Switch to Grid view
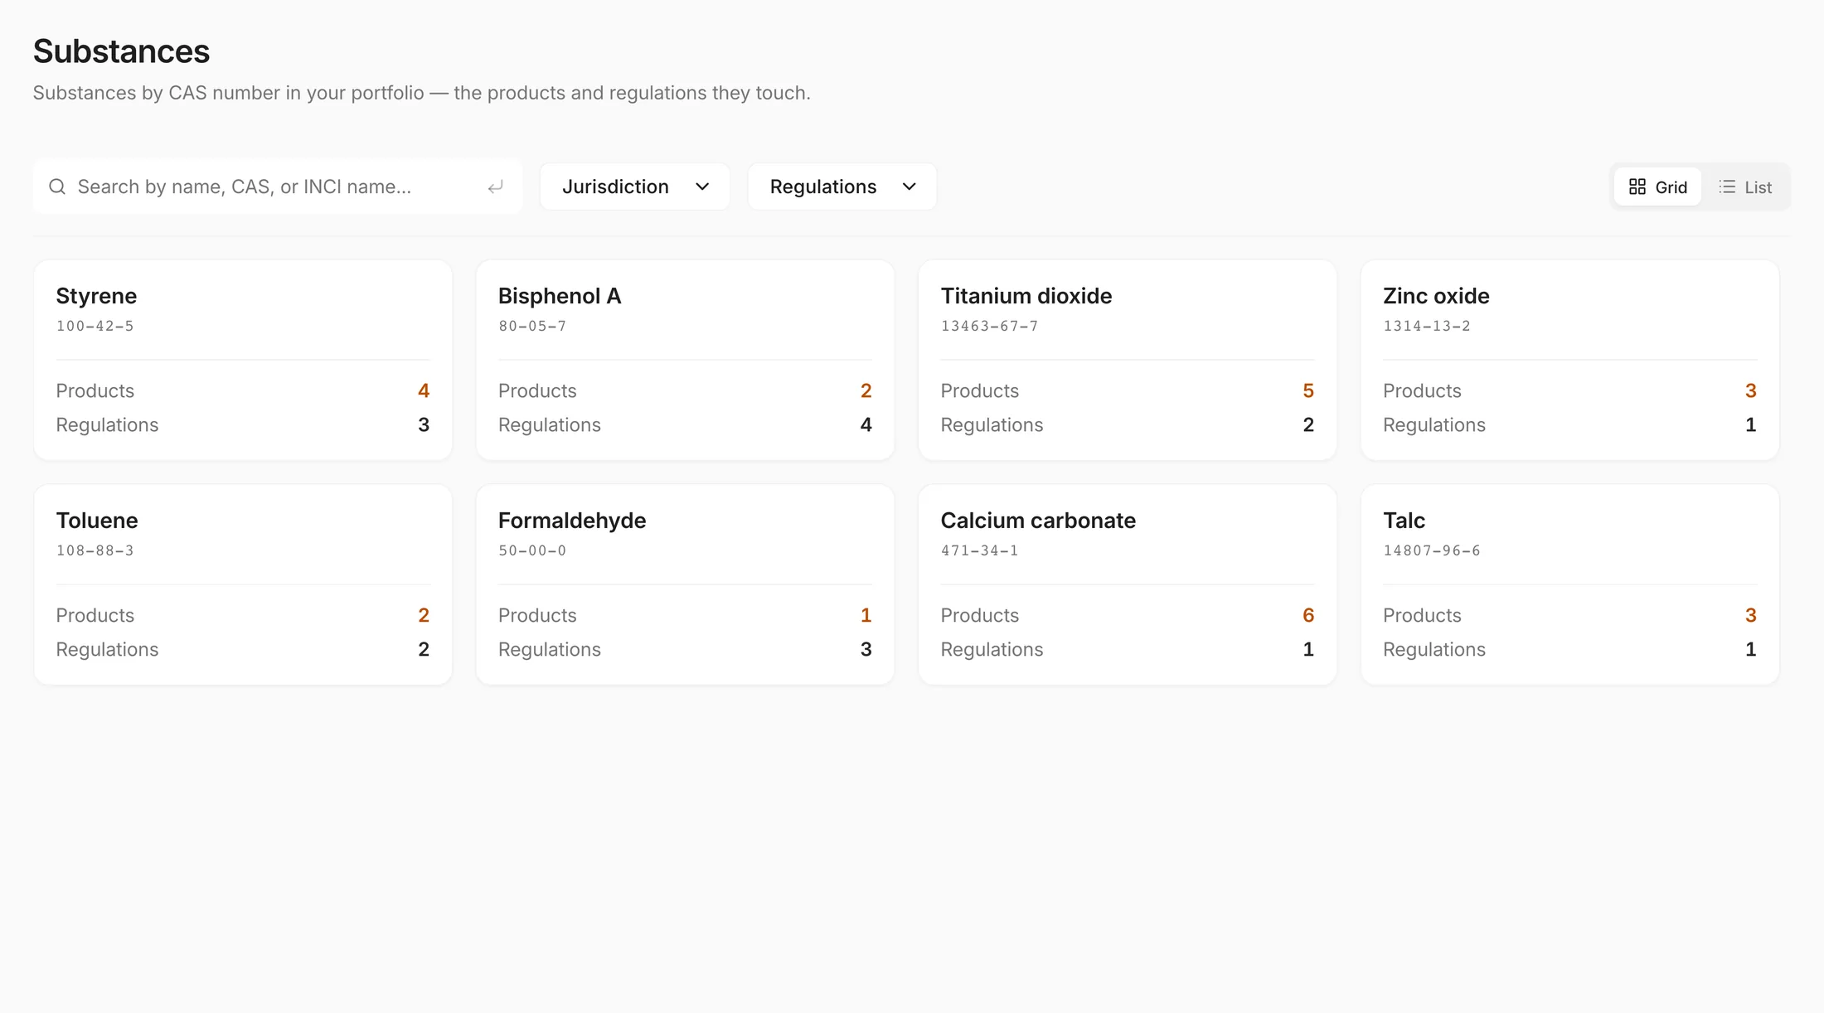 (x=1657, y=187)
